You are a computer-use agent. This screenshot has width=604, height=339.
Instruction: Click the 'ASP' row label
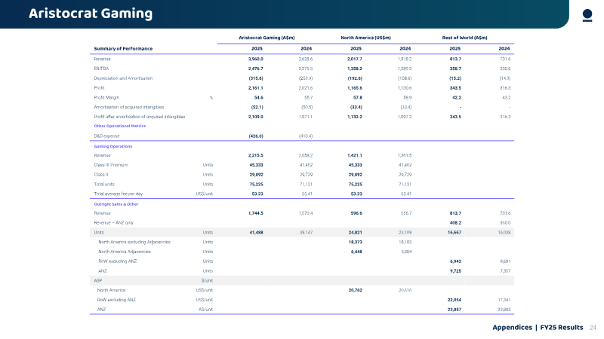[98, 280]
